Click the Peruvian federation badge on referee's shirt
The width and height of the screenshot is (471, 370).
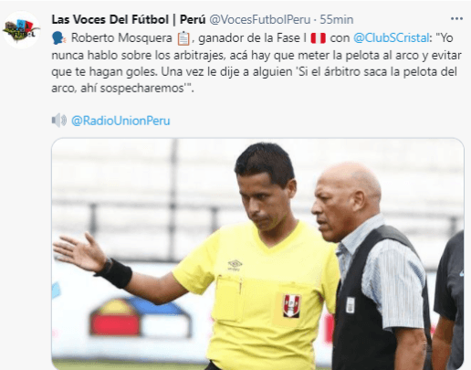(291, 306)
